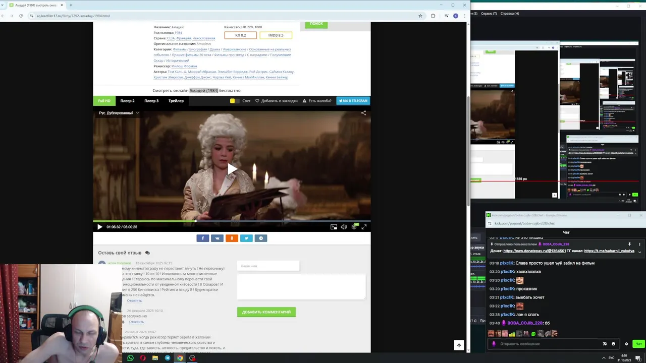Screen dimensions: 646x363
Task: Open the Chrome profile avatar
Action: 456,16
